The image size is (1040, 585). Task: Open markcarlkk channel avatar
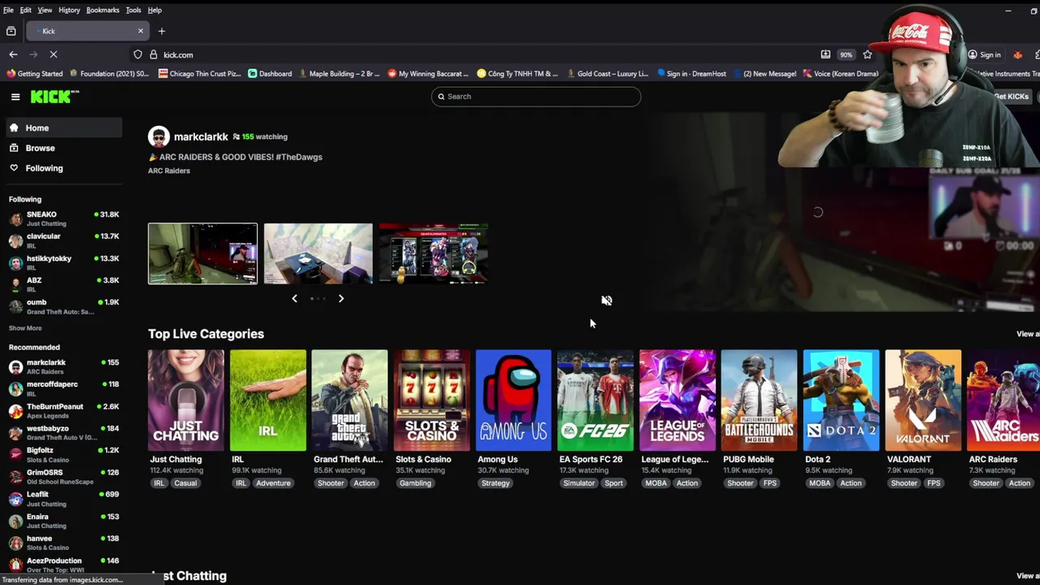(x=158, y=136)
